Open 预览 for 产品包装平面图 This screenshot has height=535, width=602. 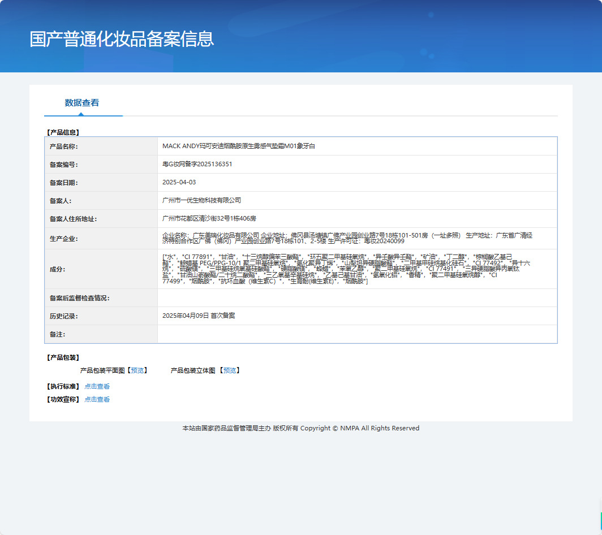[137, 370]
